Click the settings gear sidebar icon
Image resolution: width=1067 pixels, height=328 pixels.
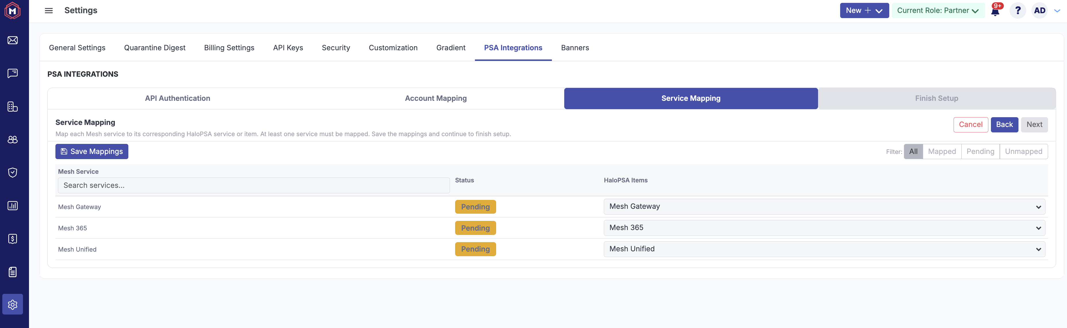point(13,304)
